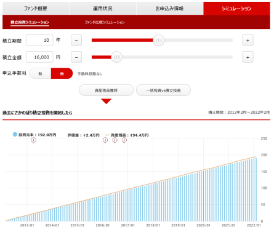Set 申込手数料 toggle to 有

click(40, 73)
